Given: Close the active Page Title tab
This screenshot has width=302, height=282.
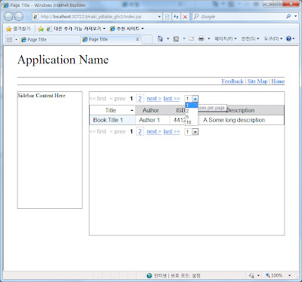Looking at the screenshot, I should (x=137, y=39).
